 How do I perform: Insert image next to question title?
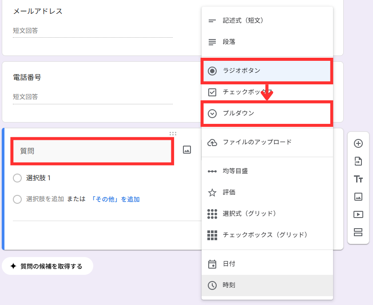(187, 150)
